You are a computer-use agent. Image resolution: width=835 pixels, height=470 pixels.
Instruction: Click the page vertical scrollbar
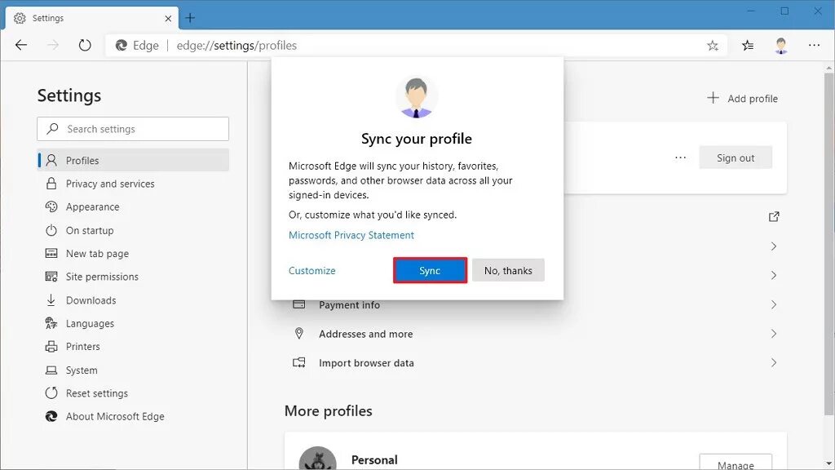coord(829,245)
